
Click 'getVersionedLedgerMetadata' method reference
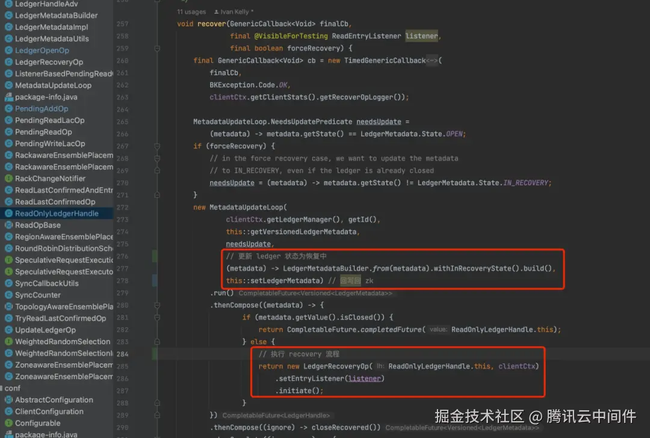click(x=303, y=232)
